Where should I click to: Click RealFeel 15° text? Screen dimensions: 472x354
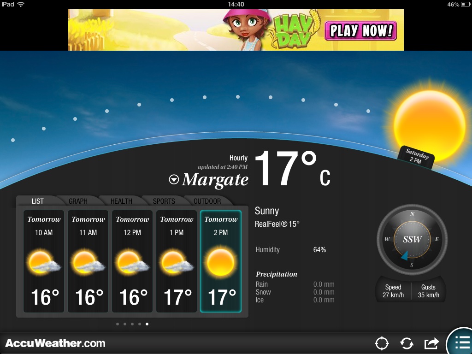pyautogui.click(x=277, y=224)
